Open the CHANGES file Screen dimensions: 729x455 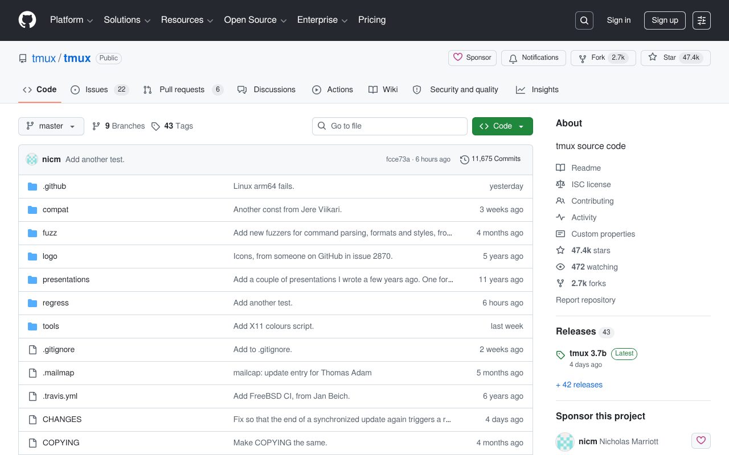[x=62, y=420]
